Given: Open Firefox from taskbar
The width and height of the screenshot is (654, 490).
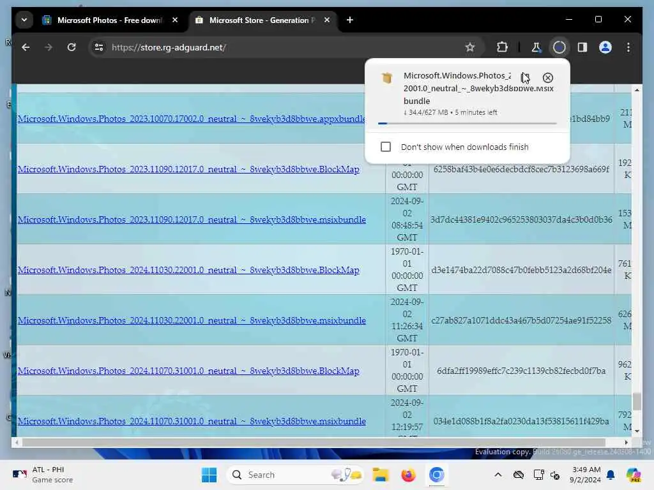Looking at the screenshot, I should [408, 475].
